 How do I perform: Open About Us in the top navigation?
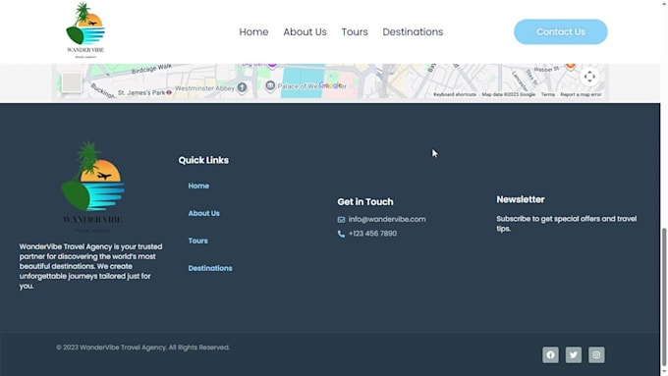306,32
